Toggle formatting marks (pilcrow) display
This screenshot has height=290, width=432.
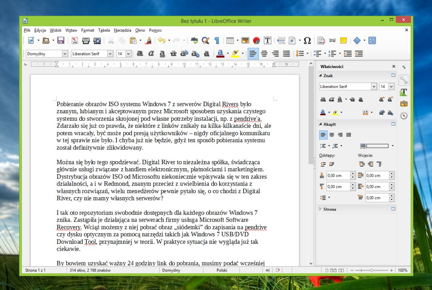pyautogui.click(x=217, y=41)
